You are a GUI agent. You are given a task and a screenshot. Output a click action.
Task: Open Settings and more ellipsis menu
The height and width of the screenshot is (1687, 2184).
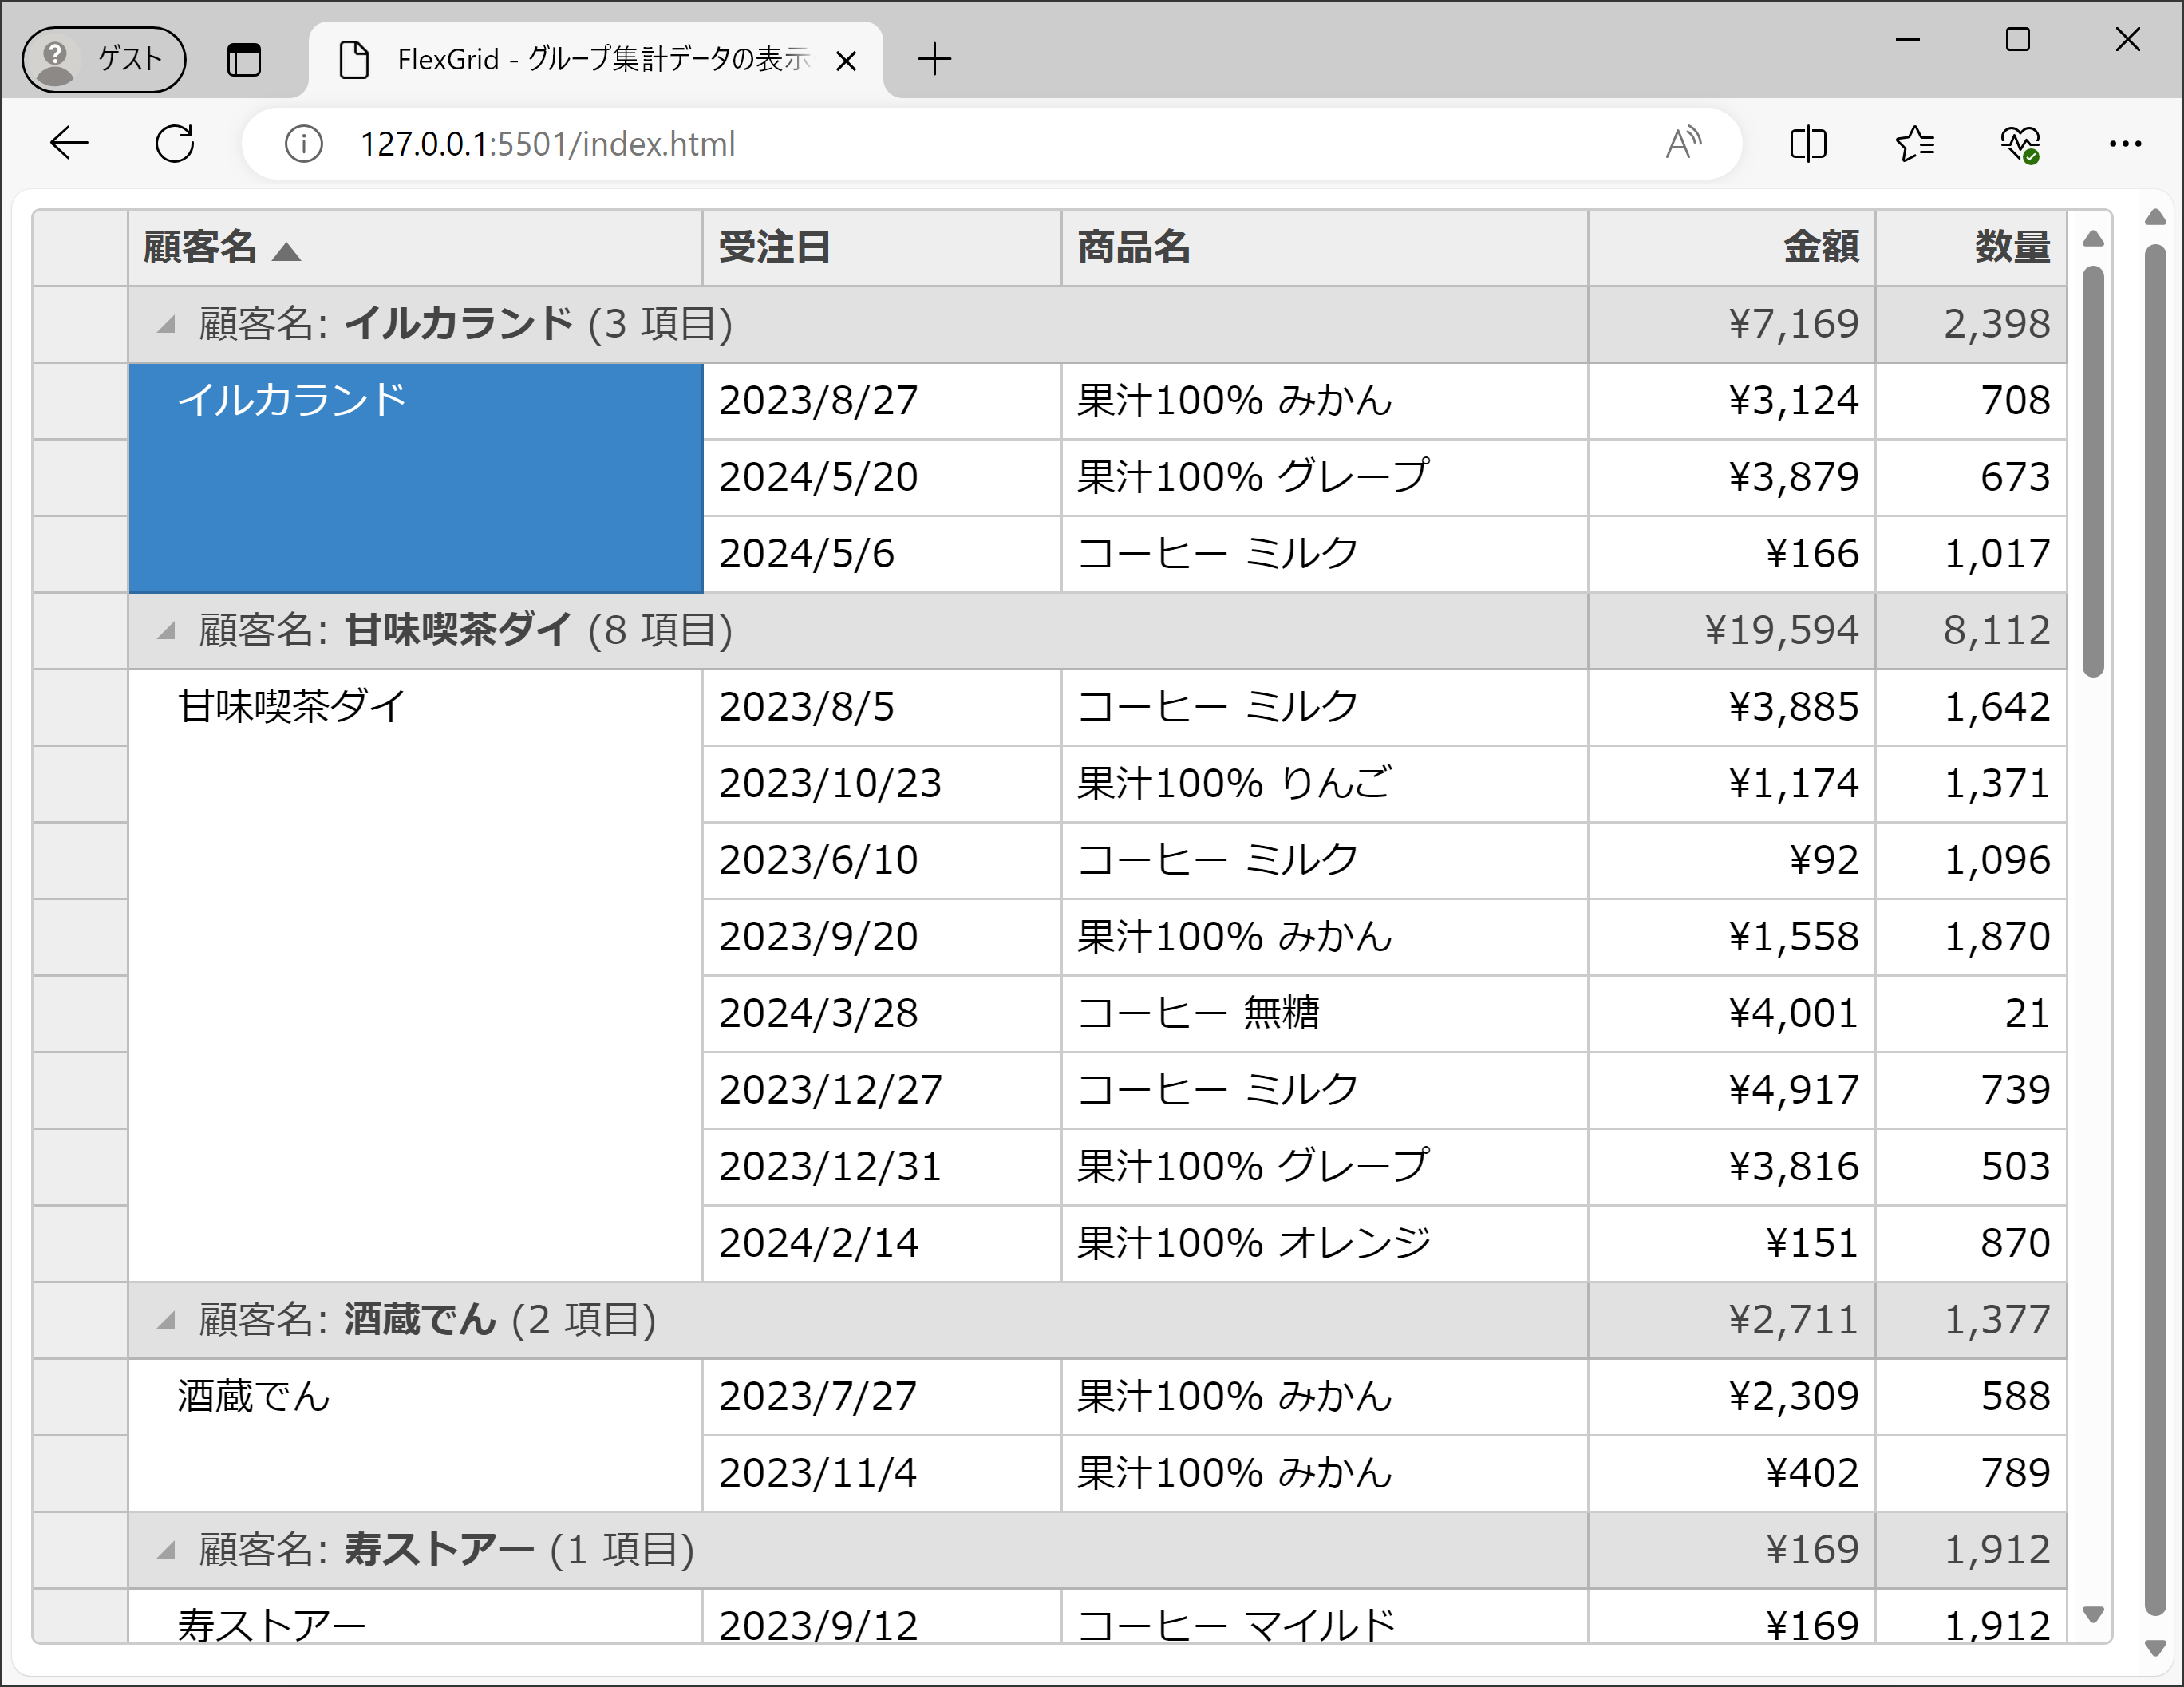(x=2125, y=143)
